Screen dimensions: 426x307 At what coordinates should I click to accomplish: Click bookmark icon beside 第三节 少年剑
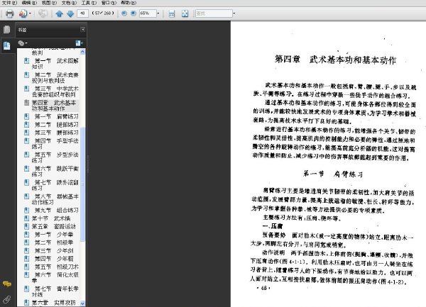point(27,250)
